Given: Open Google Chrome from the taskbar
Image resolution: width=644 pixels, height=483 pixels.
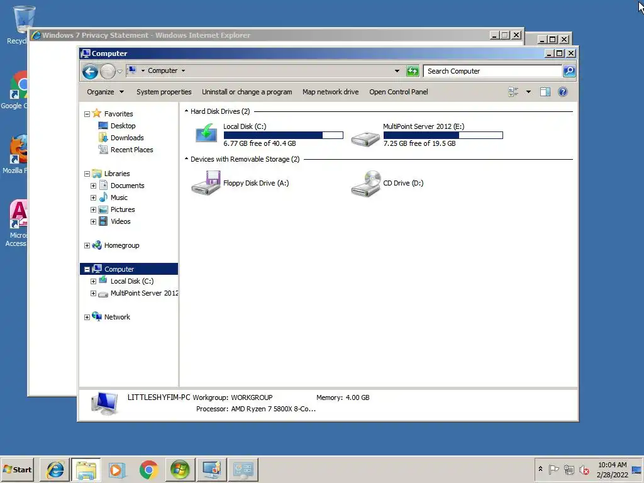Looking at the screenshot, I should coord(148,469).
